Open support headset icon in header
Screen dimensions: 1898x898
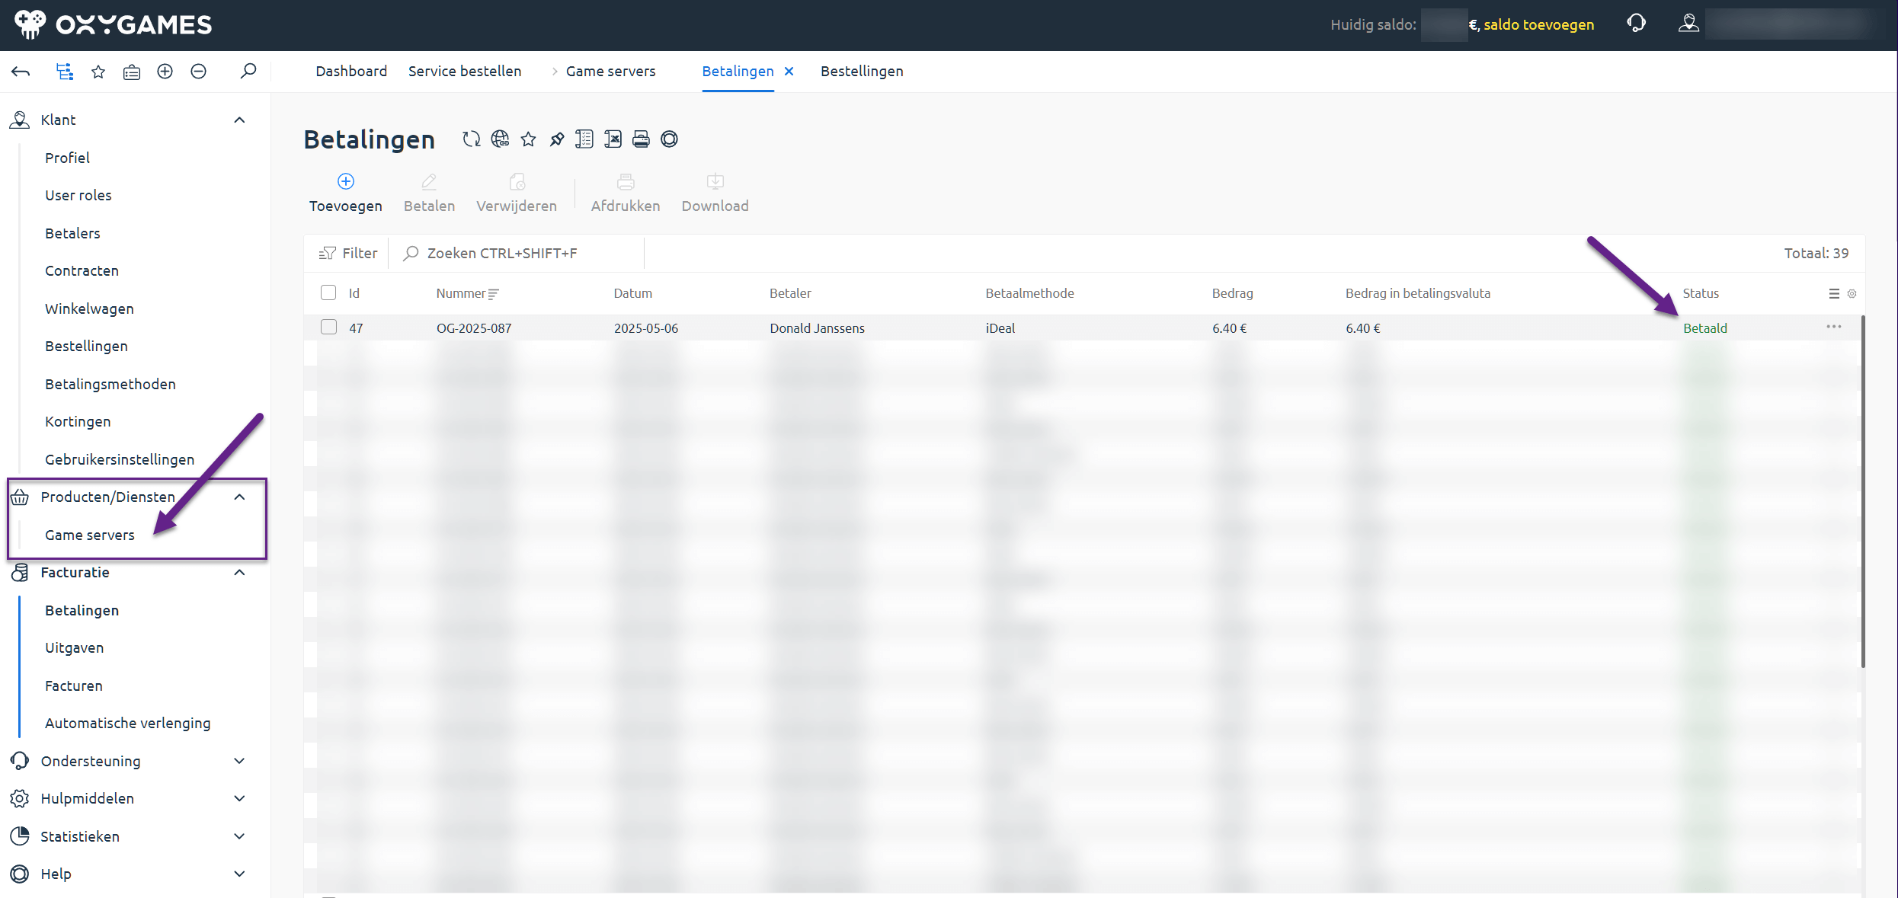click(x=1636, y=24)
